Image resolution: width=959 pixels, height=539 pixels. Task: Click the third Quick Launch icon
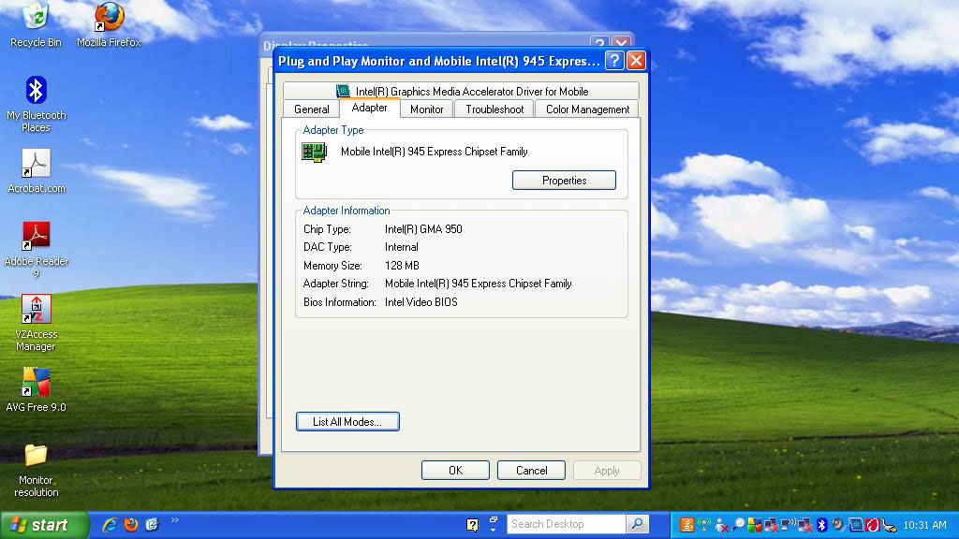coord(152,524)
